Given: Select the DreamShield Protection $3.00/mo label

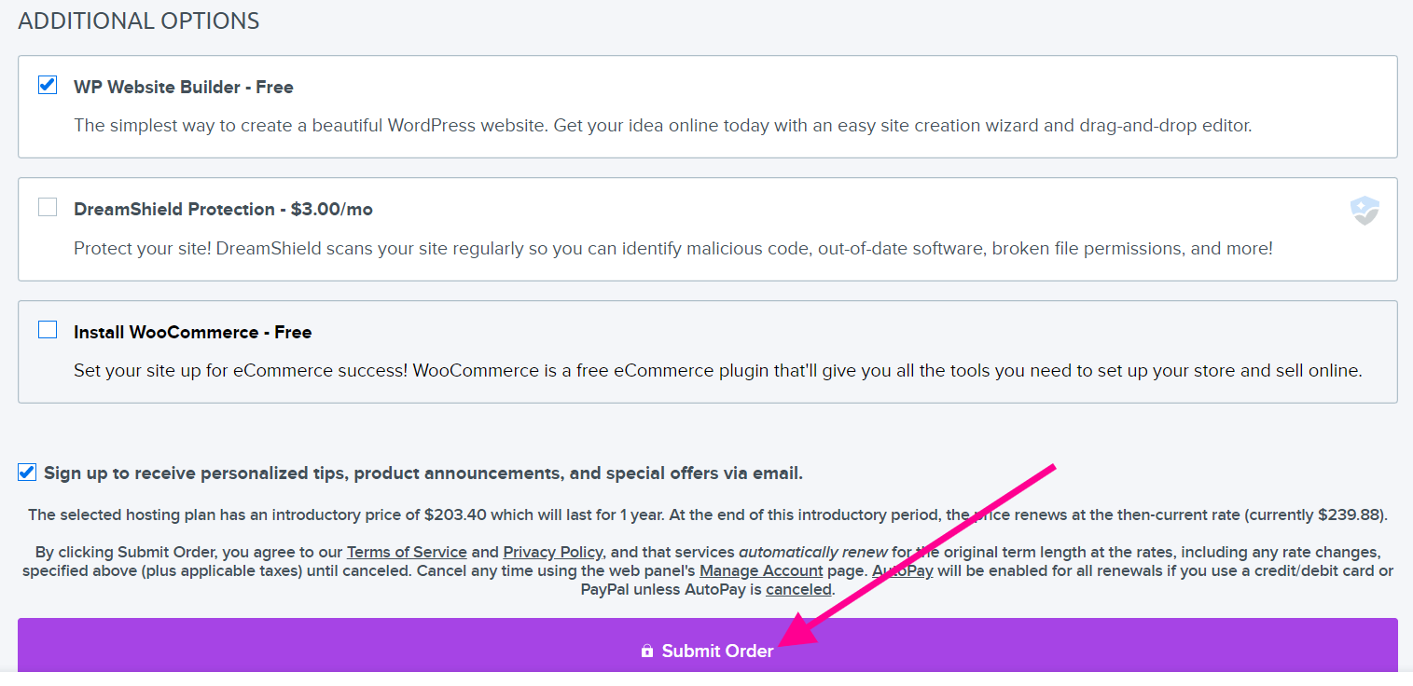Looking at the screenshot, I should click(x=223, y=209).
